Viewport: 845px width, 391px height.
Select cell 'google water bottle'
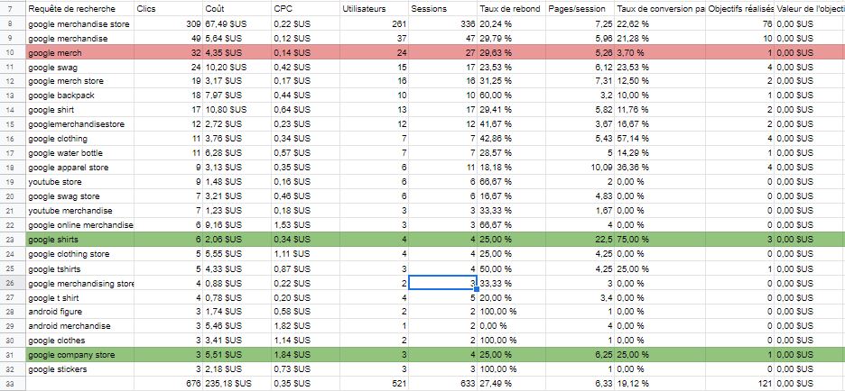pos(79,153)
